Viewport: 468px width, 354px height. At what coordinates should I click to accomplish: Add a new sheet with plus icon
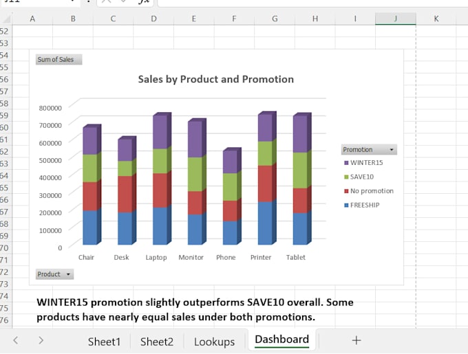(x=357, y=340)
